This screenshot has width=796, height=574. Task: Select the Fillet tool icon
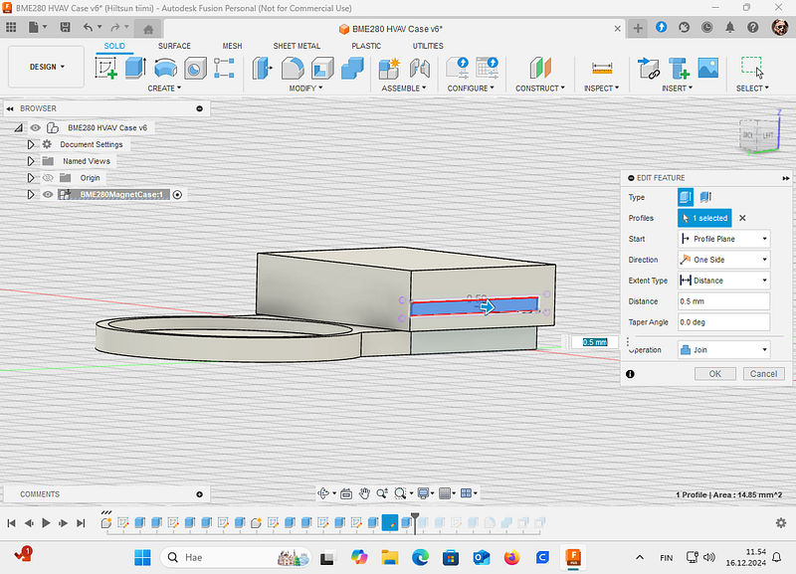point(293,68)
